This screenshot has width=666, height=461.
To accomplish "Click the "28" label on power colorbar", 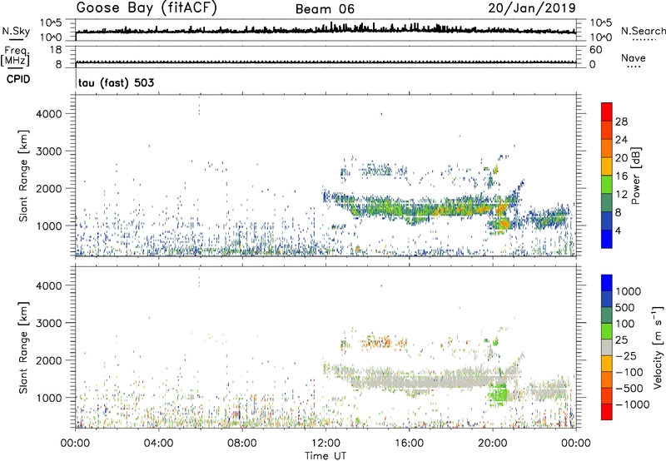I will (x=621, y=121).
